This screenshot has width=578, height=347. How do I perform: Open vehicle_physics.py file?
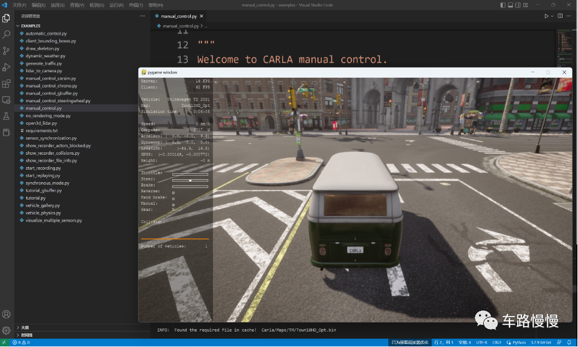point(43,213)
